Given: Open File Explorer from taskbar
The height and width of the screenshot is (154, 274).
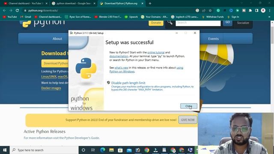Looking at the screenshot, I should pos(111,150).
